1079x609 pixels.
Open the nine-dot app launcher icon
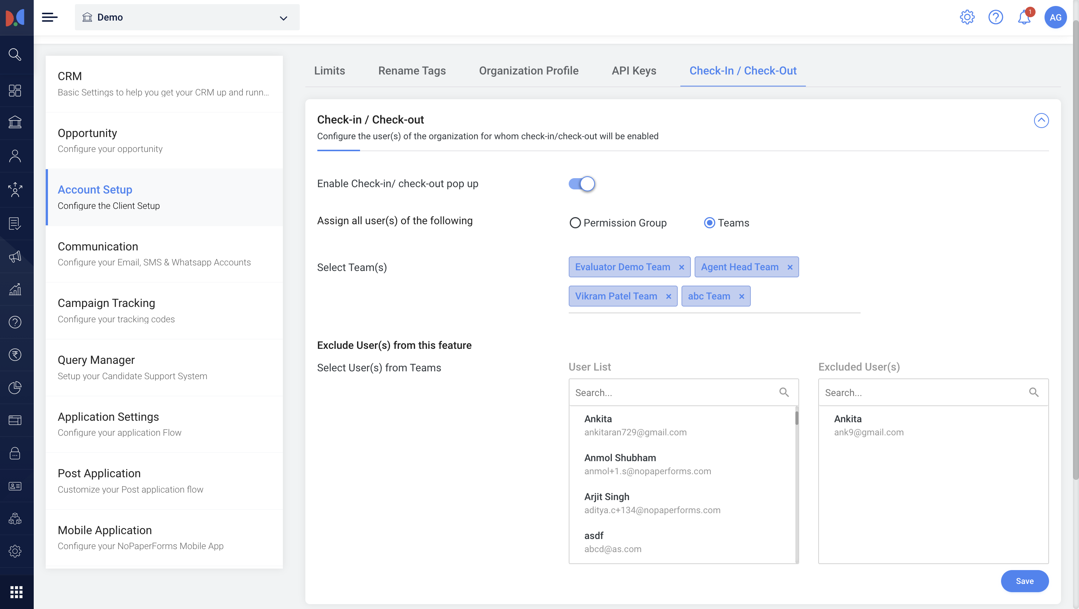click(x=16, y=592)
